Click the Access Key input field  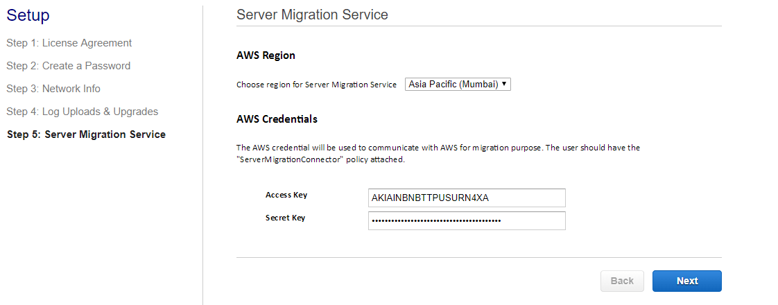pos(467,198)
